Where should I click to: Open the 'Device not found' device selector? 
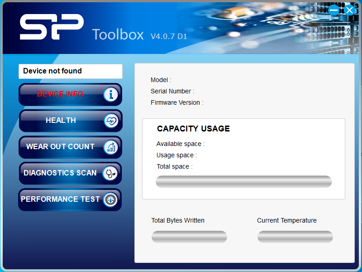(x=71, y=71)
